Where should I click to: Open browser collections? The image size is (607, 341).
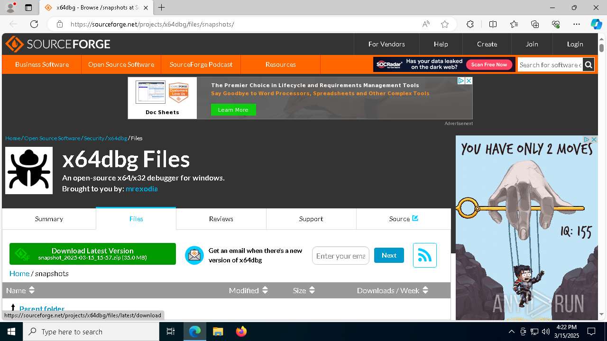(535, 24)
